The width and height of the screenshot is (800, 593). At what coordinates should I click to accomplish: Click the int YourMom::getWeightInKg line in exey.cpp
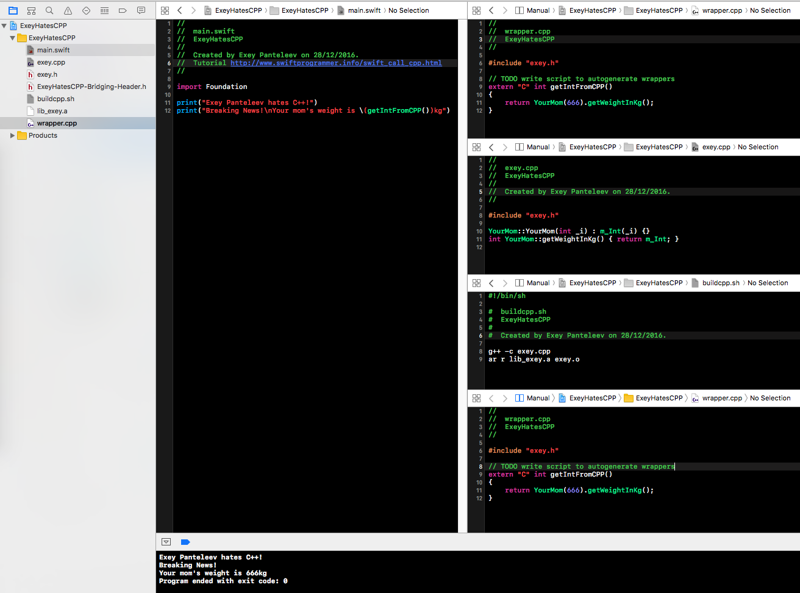click(584, 239)
